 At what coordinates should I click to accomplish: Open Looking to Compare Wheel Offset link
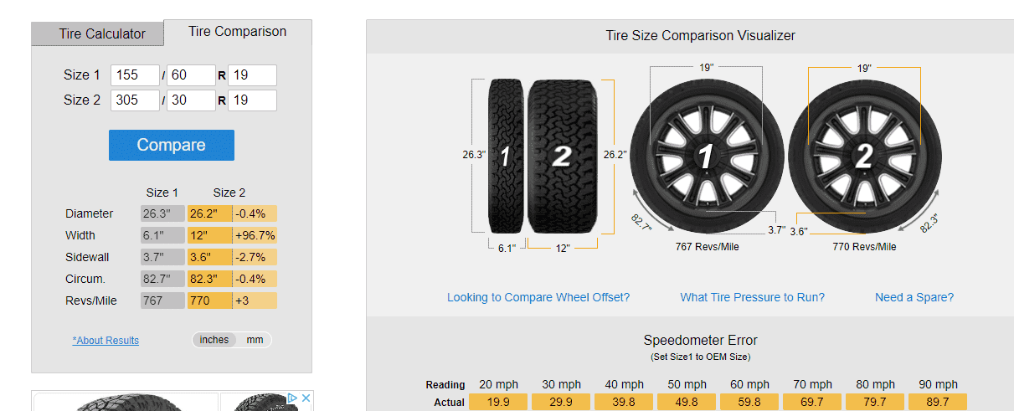pos(538,297)
